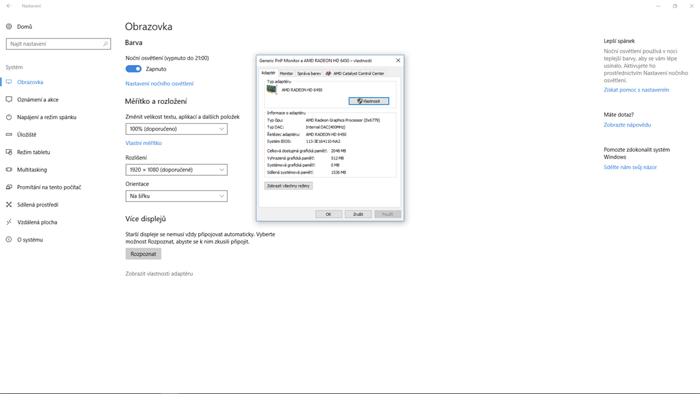700x394 pixels.
Task: Cancel the dialog with Zrušit
Action: point(358,214)
